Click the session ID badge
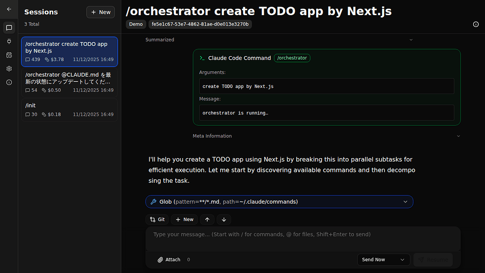The image size is (485, 273). pos(200,24)
